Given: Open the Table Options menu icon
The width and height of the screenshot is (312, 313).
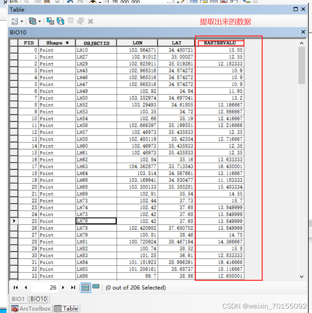Looking at the screenshot, I should (x=15, y=21).
